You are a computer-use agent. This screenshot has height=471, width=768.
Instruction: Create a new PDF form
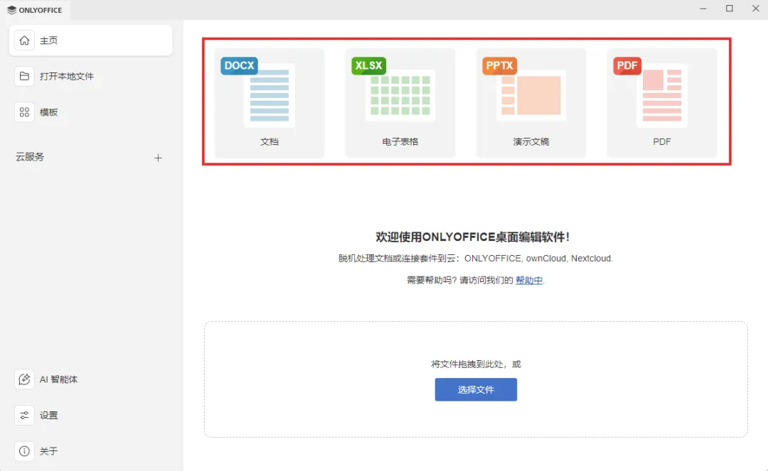click(662, 103)
